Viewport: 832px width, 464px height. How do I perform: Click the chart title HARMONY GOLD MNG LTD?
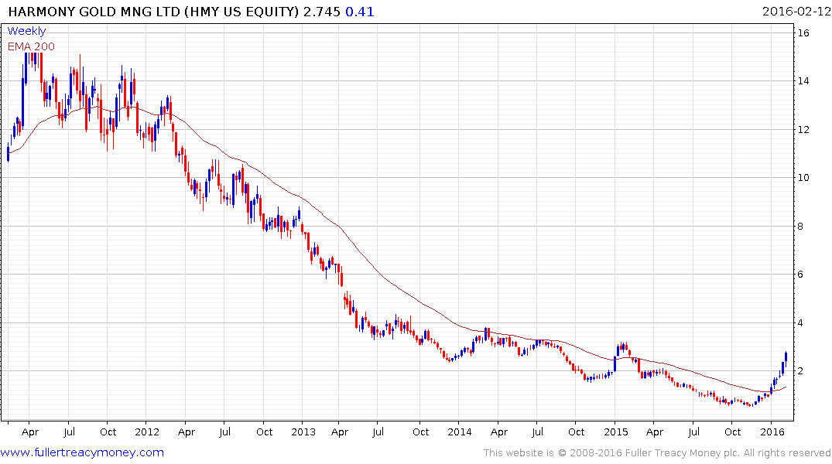point(94,12)
